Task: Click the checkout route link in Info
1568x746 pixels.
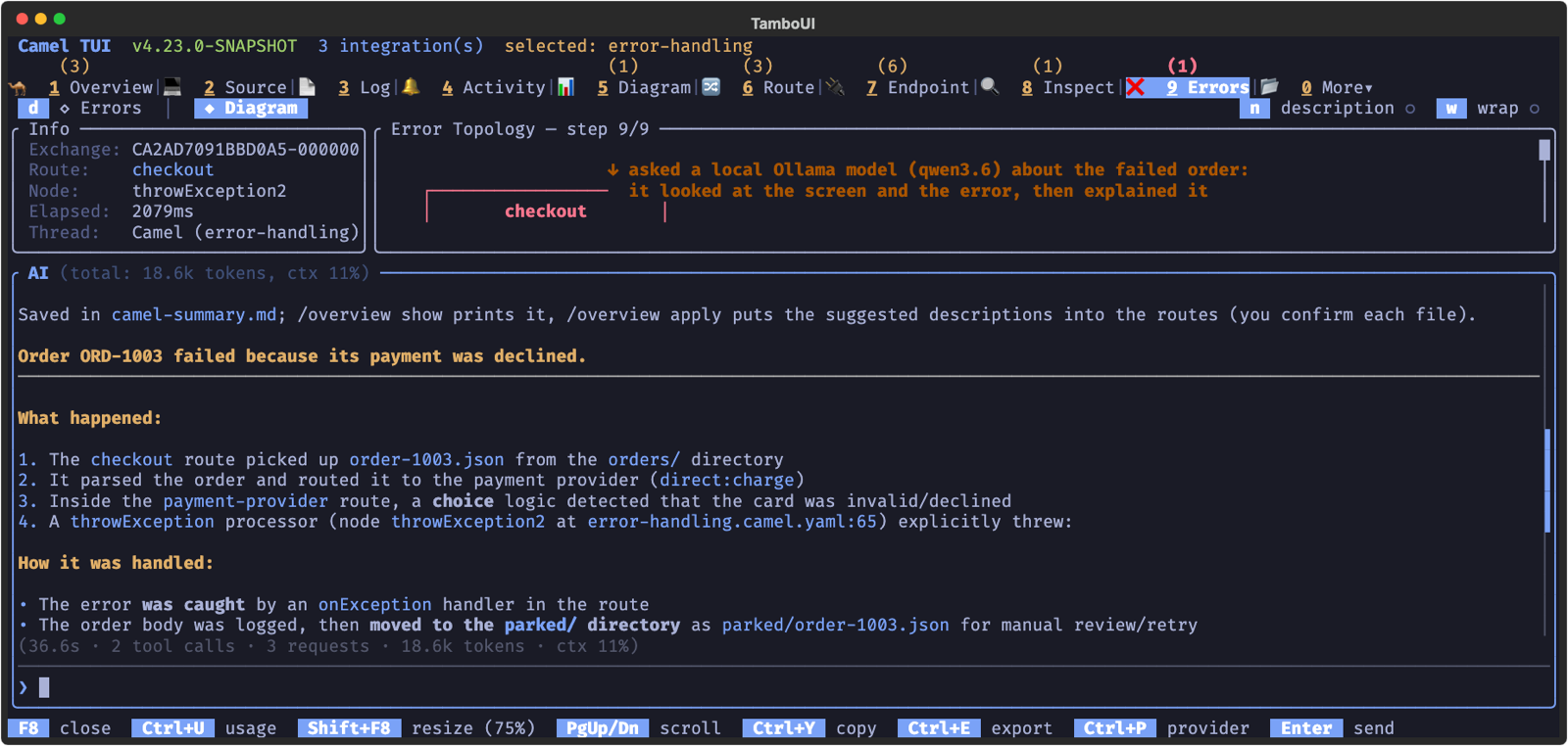Action: pyautogui.click(x=172, y=169)
